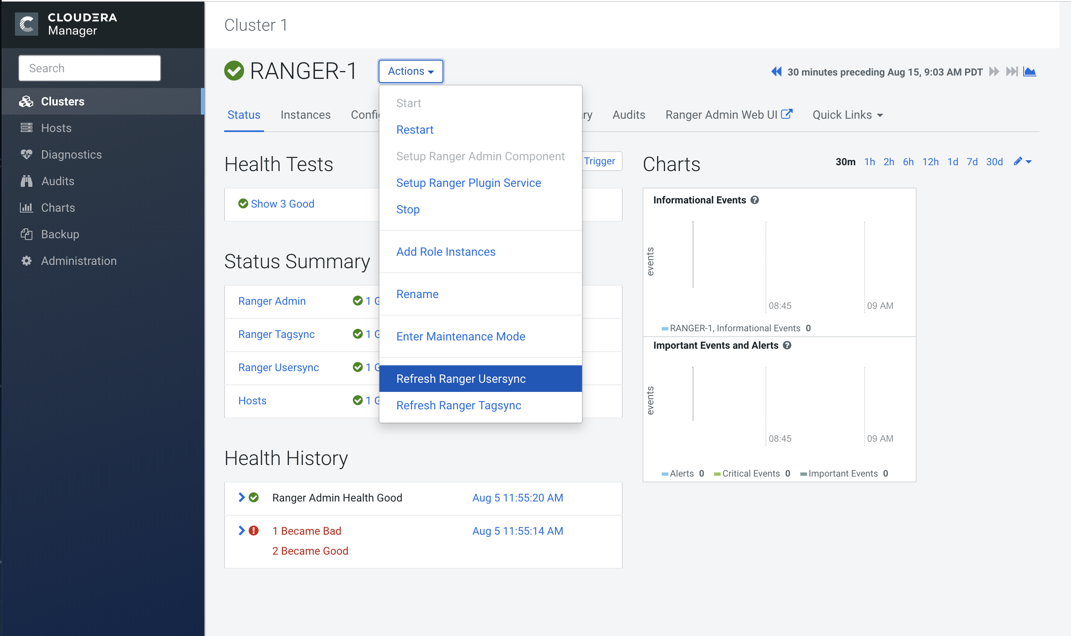
Task: Open Administration in the sidebar
Action: click(x=78, y=261)
